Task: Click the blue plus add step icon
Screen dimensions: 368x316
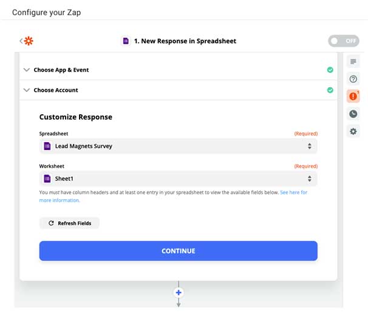Action: (179, 292)
